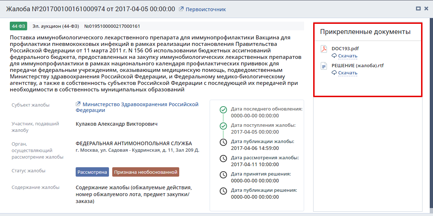Open Министерство Здравоохранения Российской Федерации link

[137, 107]
